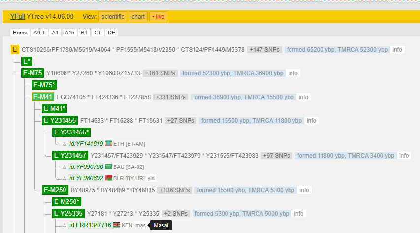Open info for the E-Y231455 row
The image size is (420, 233).
(311, 121)
